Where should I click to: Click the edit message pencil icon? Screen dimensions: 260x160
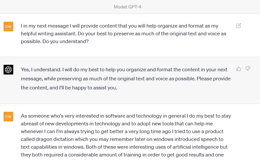(239, 26)
